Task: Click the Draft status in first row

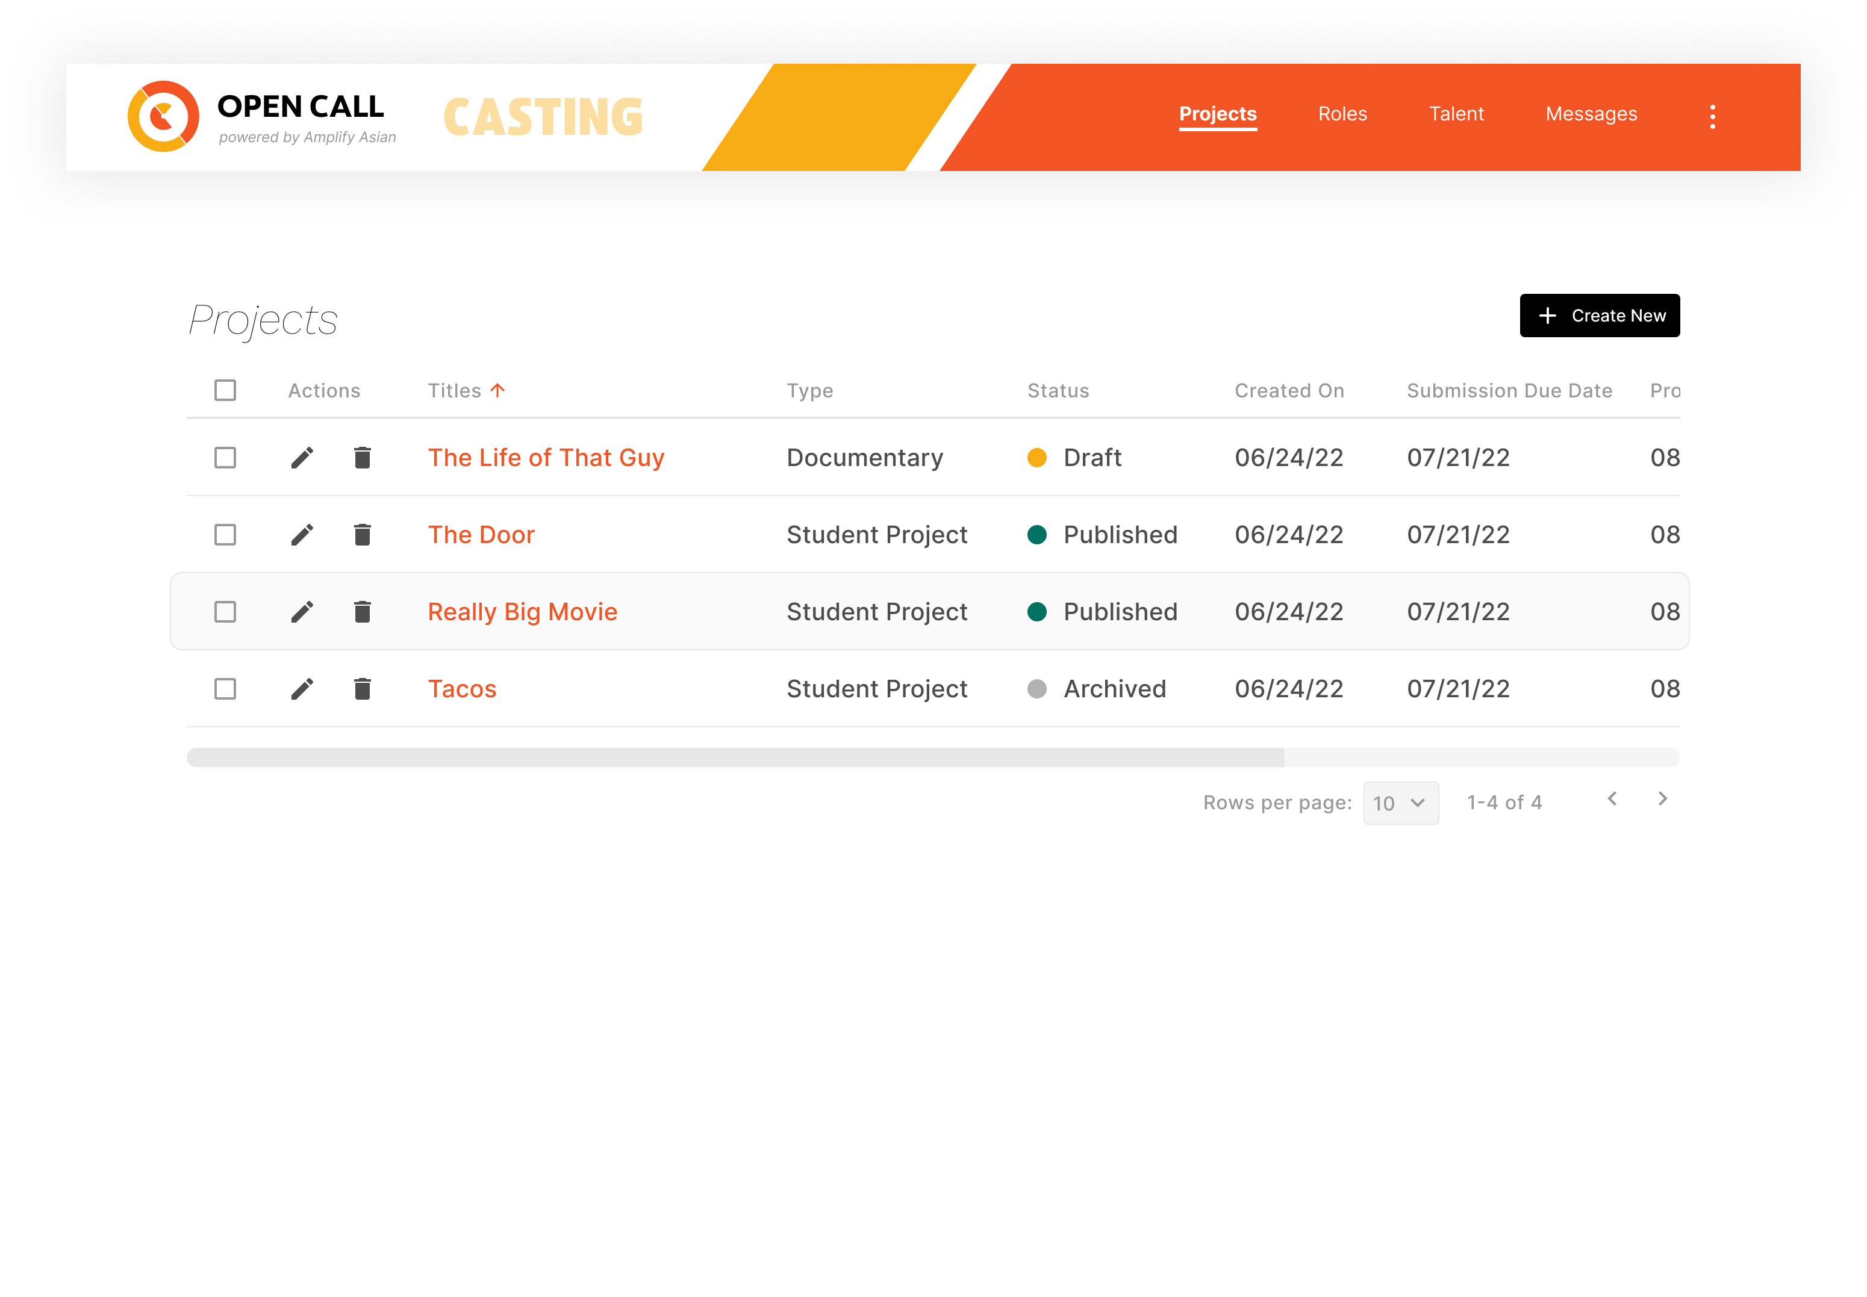Action: [1074, 458]
